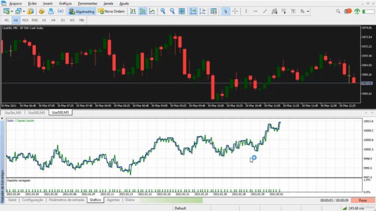Toggle chart auto-scroll to latest bar
The height and width of the screenshot is (211, 376).
coord(193,11)
